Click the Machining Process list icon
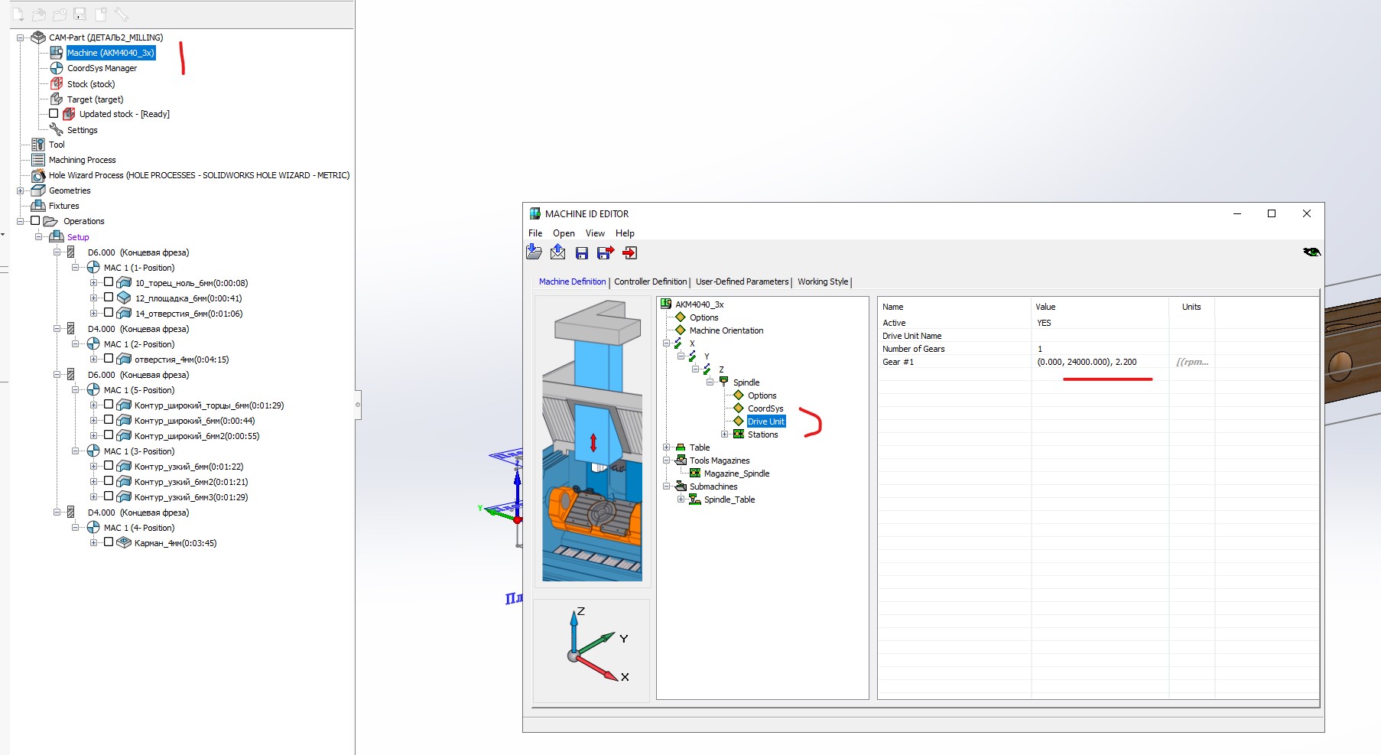The height and width of the screenshot is (755, 1381). [x=38, y=160]
